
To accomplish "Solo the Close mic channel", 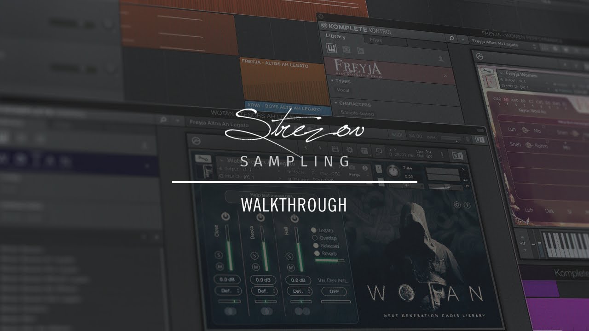I will click(218, 256).
